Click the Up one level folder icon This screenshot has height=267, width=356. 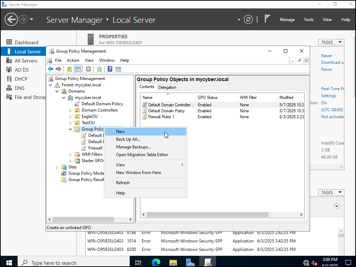click(69, 69)
